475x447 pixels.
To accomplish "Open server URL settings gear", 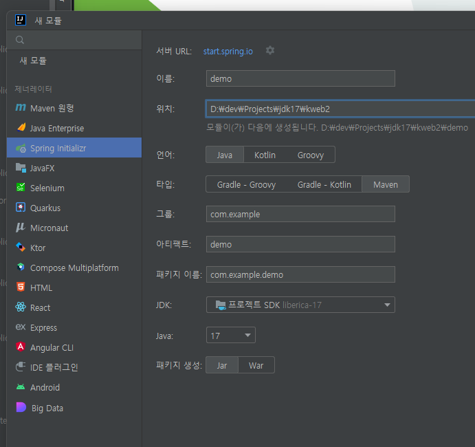I will point(270,50).
